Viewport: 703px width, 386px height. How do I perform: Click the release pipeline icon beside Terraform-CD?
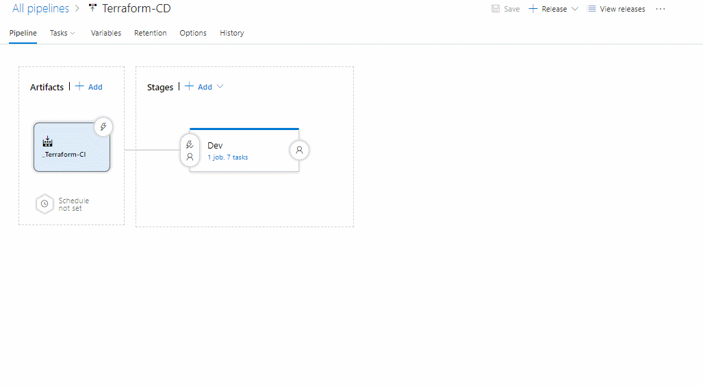coord(92,8)
